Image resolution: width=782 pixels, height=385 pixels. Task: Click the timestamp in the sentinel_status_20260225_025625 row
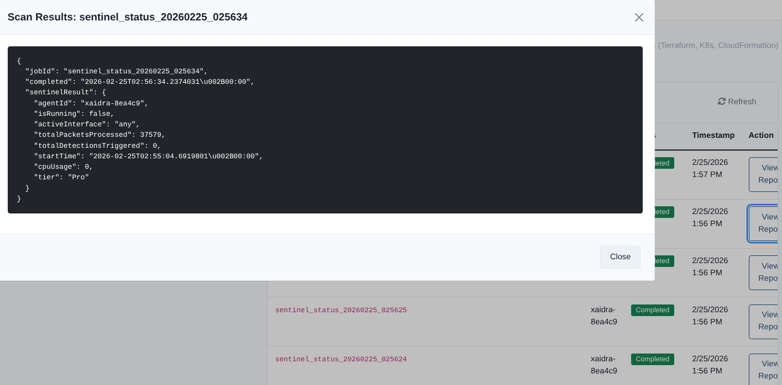pos(710,316)
